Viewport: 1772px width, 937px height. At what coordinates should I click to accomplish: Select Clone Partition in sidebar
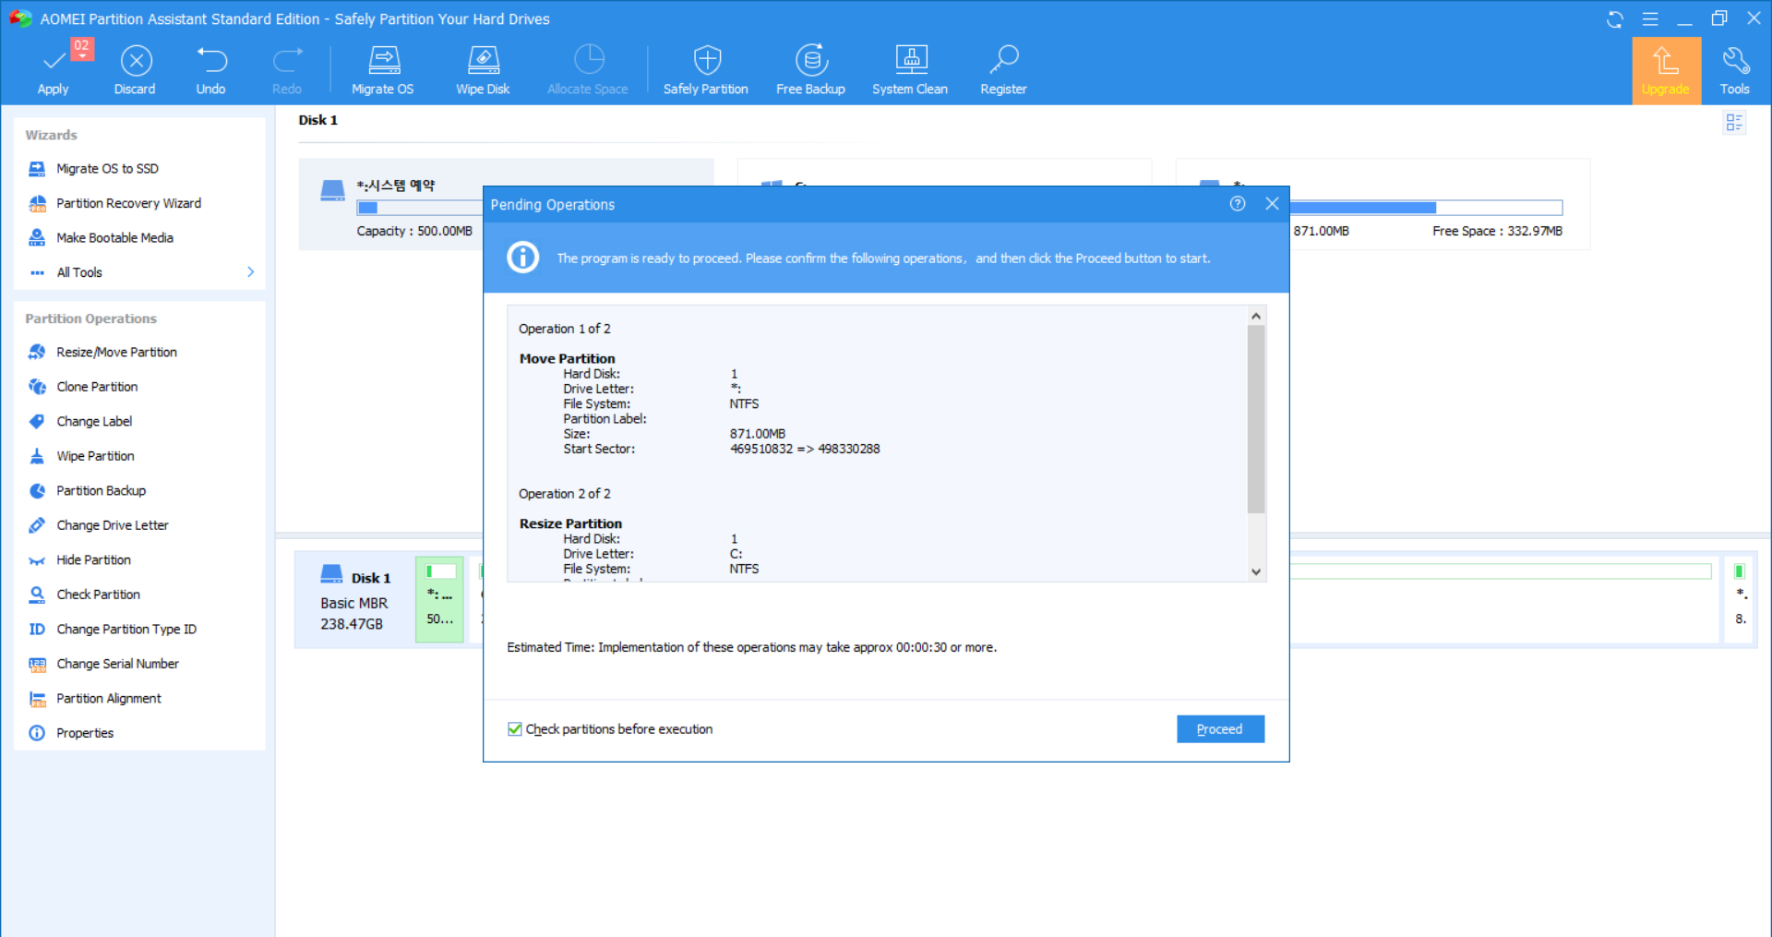pos(97,387)
